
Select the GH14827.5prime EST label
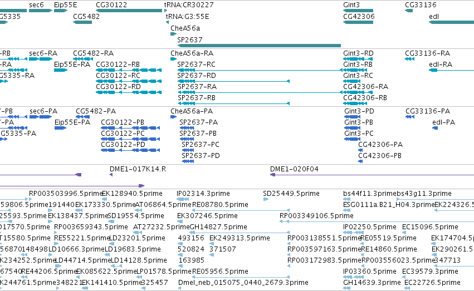[x=218, y=227]
